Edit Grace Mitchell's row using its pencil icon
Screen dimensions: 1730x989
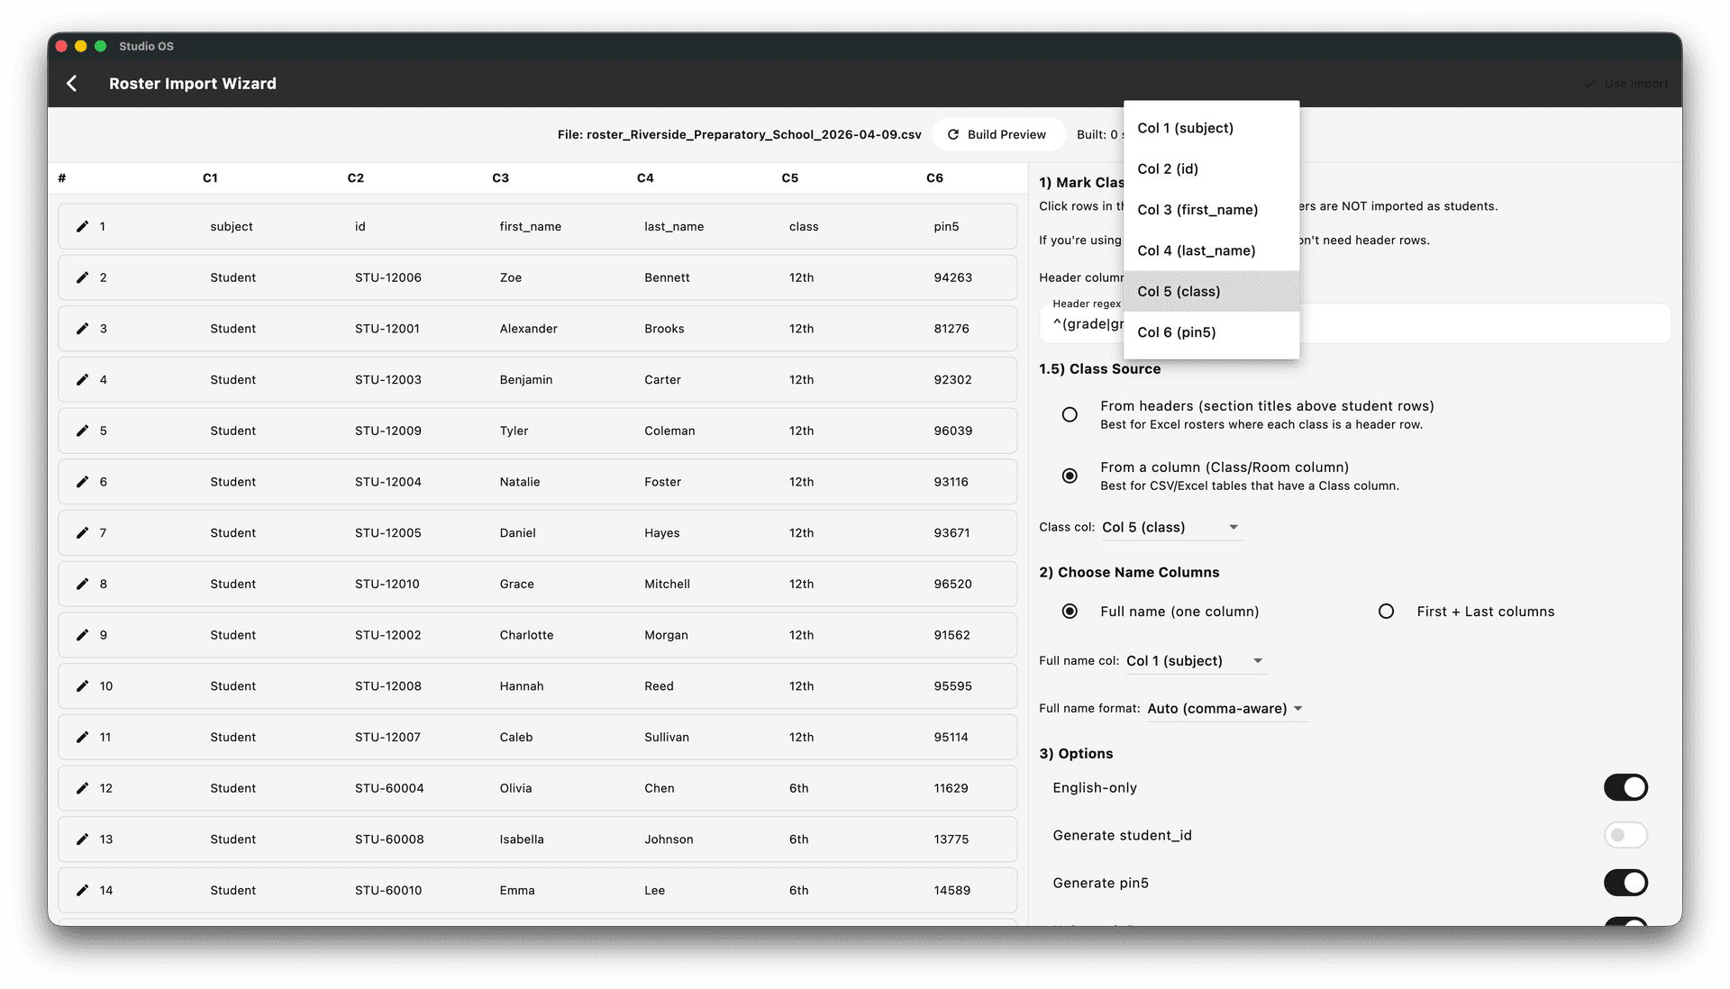pos(82,584)
